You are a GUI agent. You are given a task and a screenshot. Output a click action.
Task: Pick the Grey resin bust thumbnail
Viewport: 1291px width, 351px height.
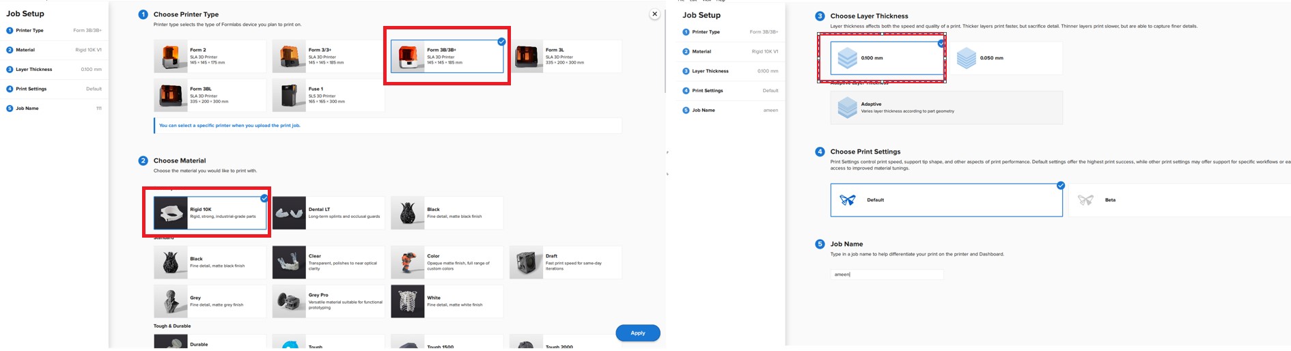point(171,301)
